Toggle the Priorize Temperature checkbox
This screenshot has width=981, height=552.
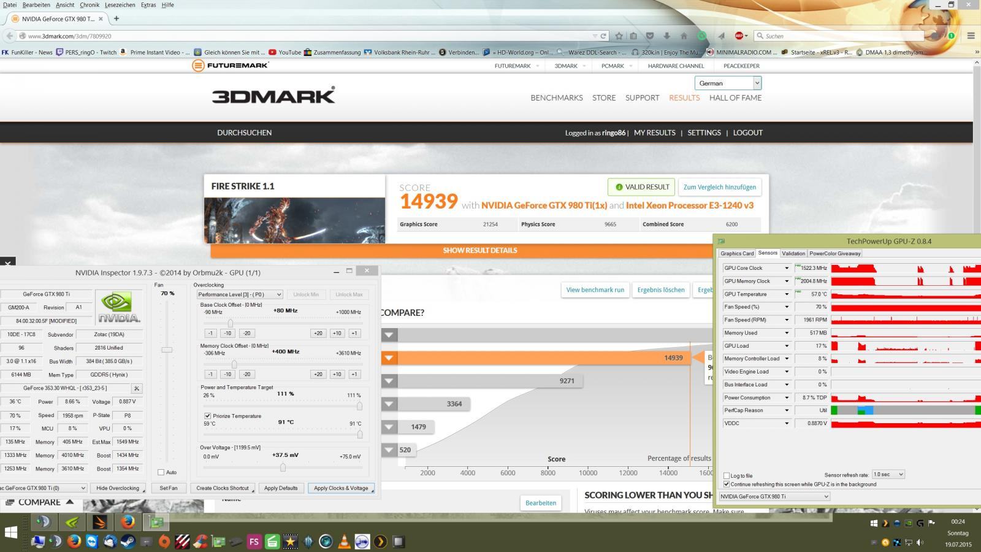pos(208,416)
